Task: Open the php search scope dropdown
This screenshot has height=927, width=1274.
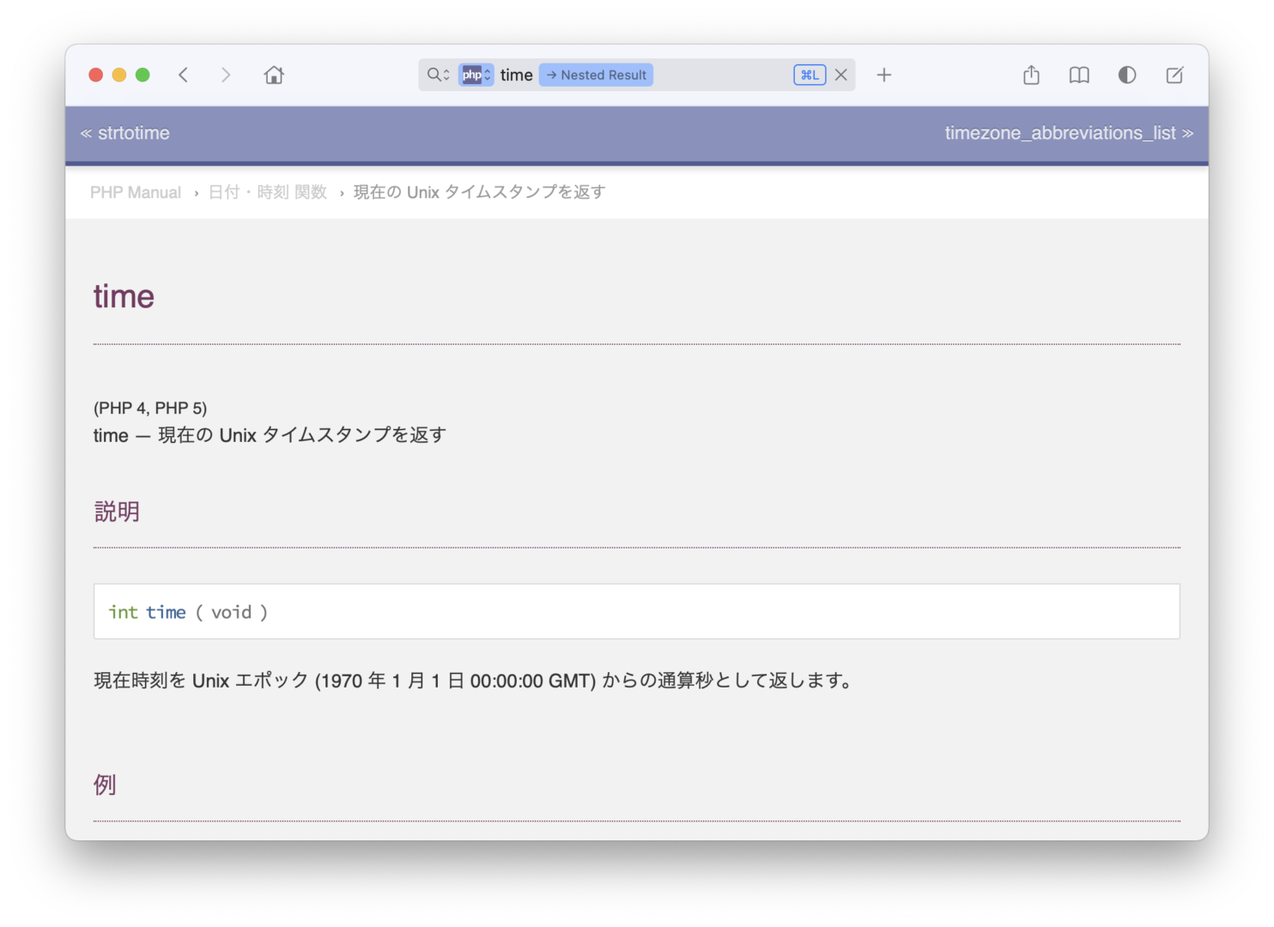Action: 475,75
